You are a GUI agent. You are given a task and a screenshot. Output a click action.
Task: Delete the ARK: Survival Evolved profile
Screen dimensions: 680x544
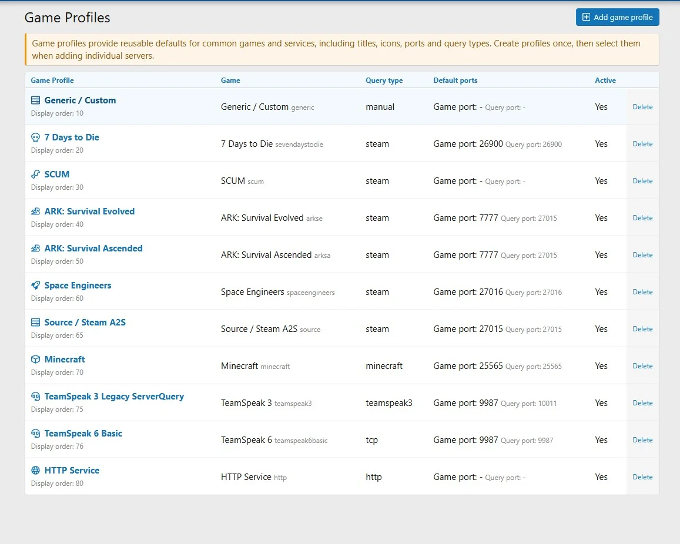pos(642,217)
